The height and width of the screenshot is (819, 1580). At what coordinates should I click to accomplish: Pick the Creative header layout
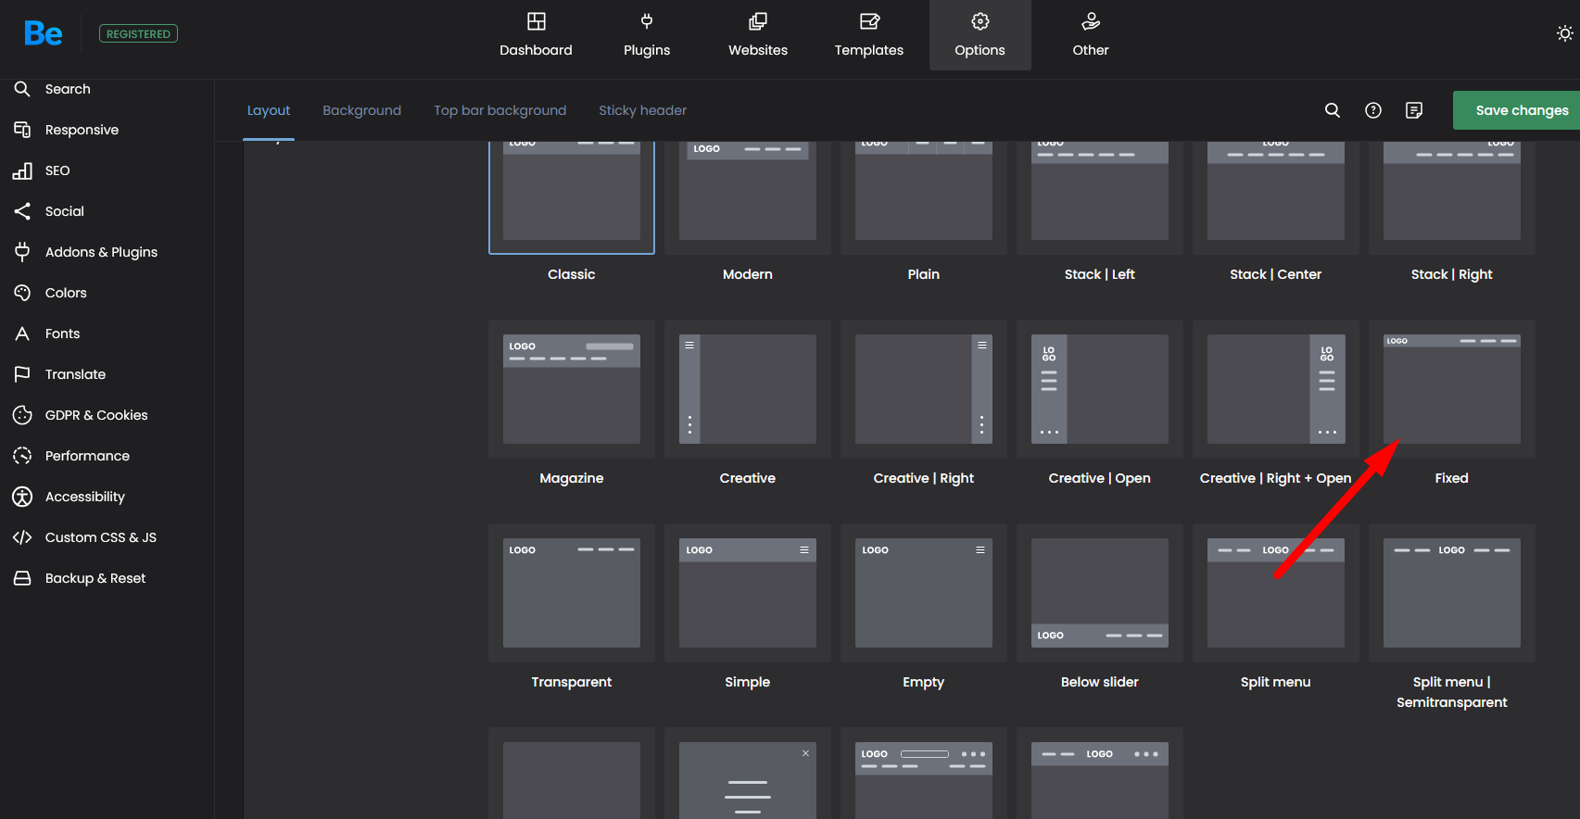748,389
